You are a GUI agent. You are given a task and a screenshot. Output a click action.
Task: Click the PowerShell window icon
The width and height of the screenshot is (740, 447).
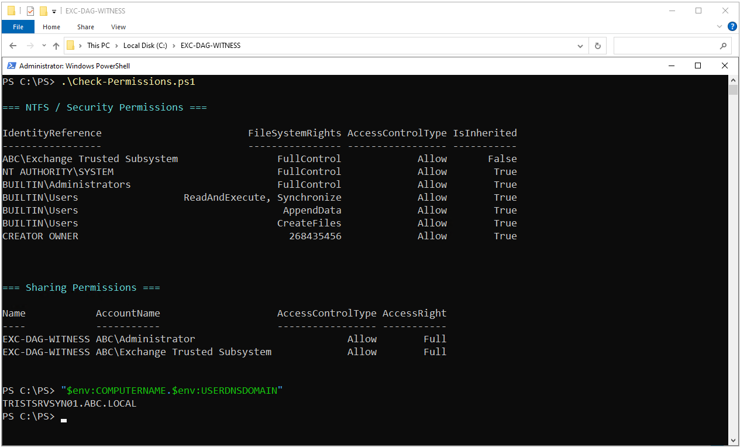click(11, 66)
